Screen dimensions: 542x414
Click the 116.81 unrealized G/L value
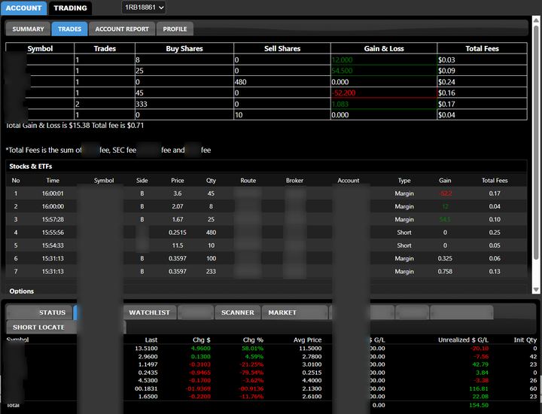pos(479,388)
